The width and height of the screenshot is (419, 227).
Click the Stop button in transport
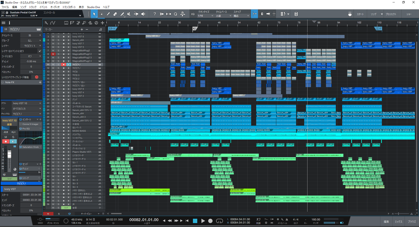click(195, 221)
